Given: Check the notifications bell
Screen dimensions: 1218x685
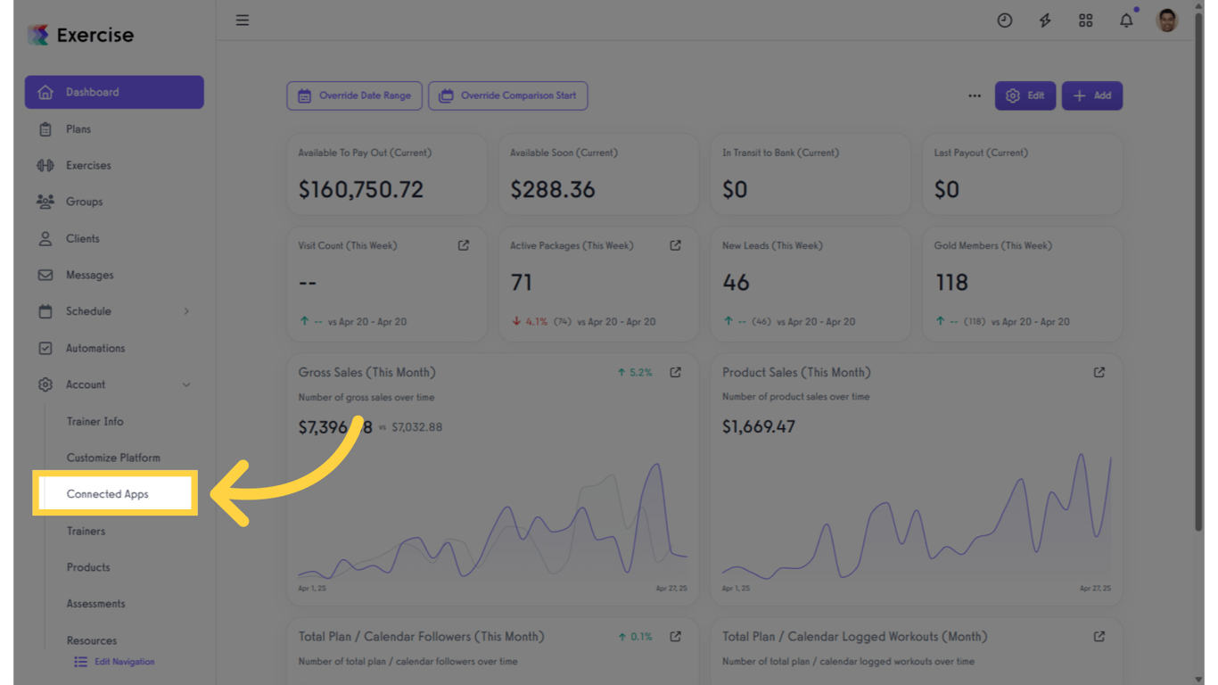Looking at the screenshot, I should point(1127,21).
